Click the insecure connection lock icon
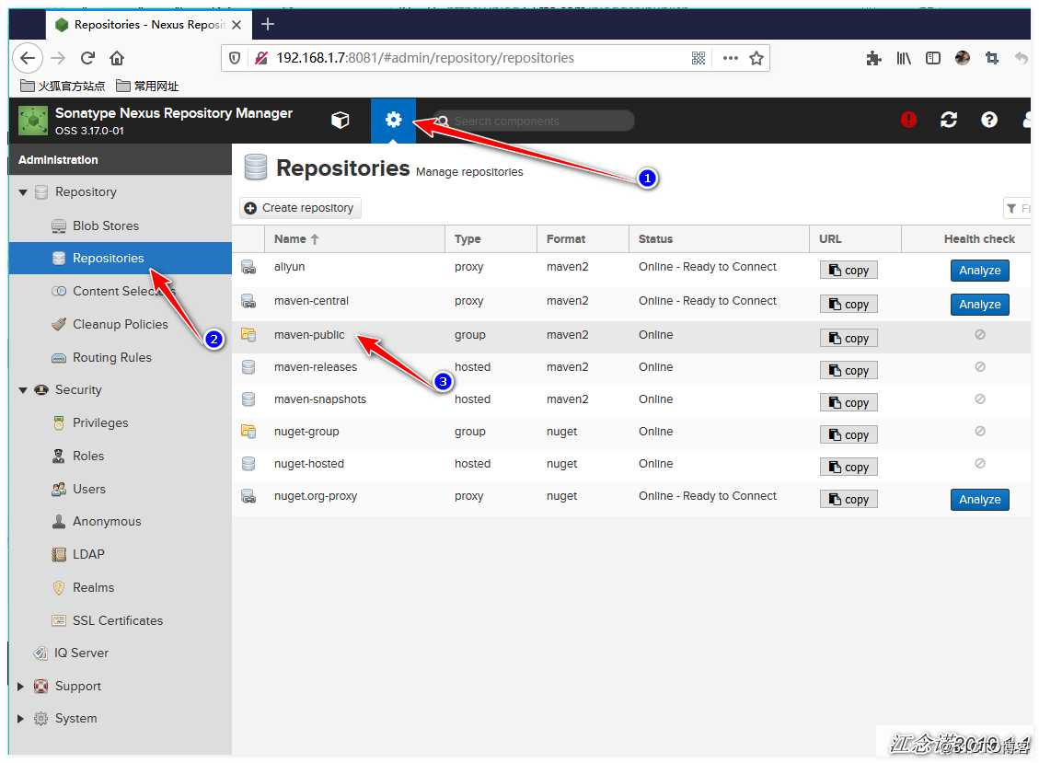Viewport: 1039px width, 763px height. click(x=261, y=58)
